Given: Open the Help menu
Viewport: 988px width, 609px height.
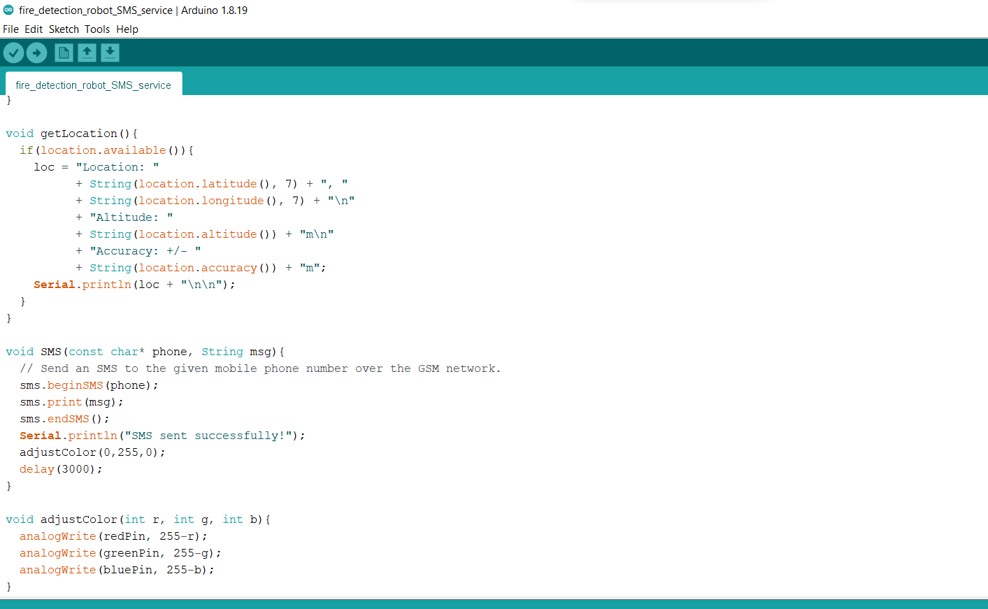Looking at the screenshot, I should 127,29.
